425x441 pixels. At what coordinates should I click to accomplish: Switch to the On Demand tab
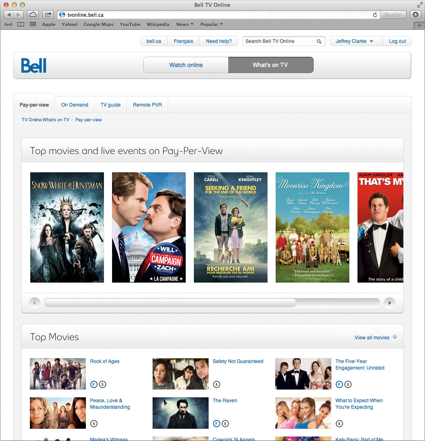pos(75,105)
